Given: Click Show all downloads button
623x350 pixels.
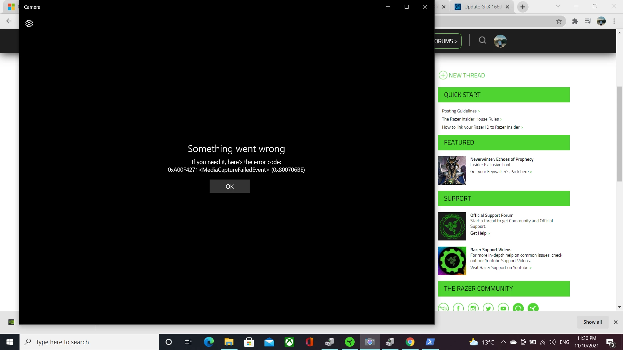Looking at the screenshot, I should pos(592,322).
